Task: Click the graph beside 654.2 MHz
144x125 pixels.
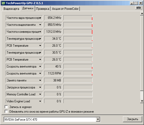Action: tap(78, 18)
